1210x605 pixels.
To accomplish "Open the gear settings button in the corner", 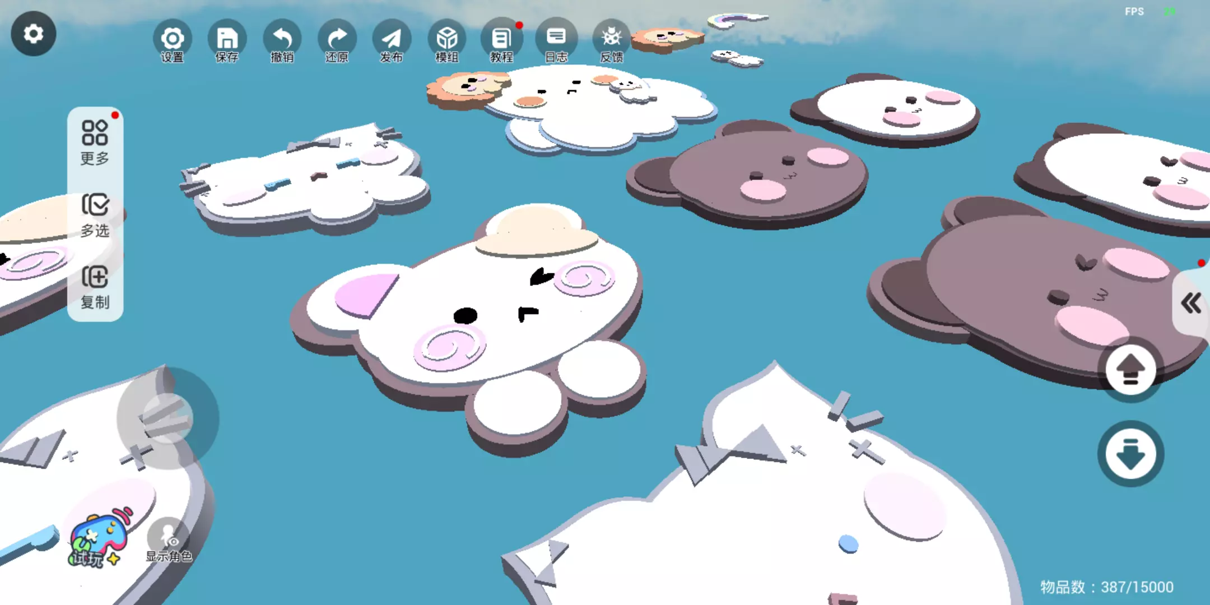I will 33,34.
